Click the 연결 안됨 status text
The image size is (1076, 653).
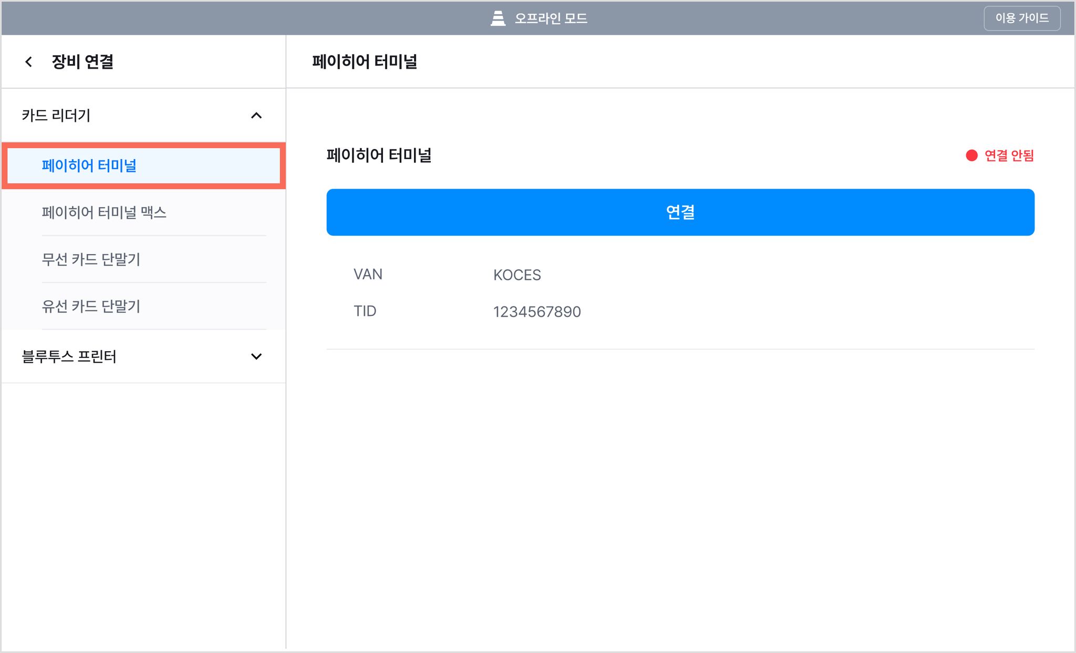1009,155
